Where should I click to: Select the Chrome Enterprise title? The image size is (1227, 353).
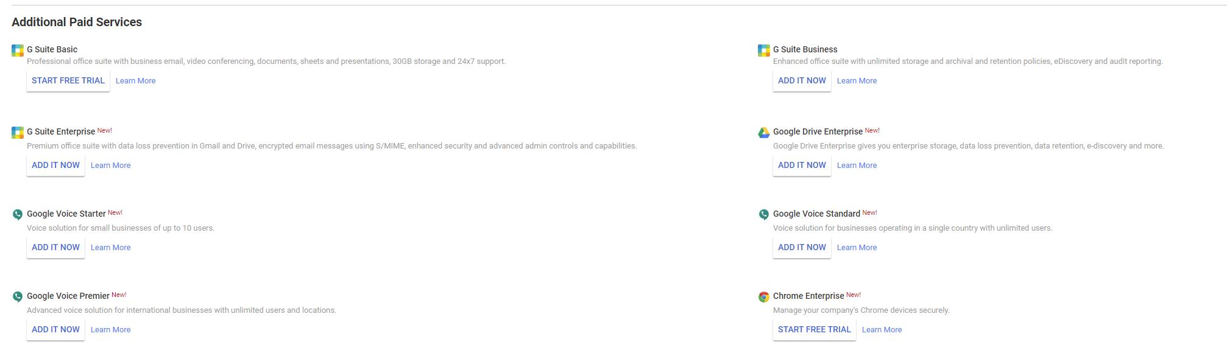(809, 296)
